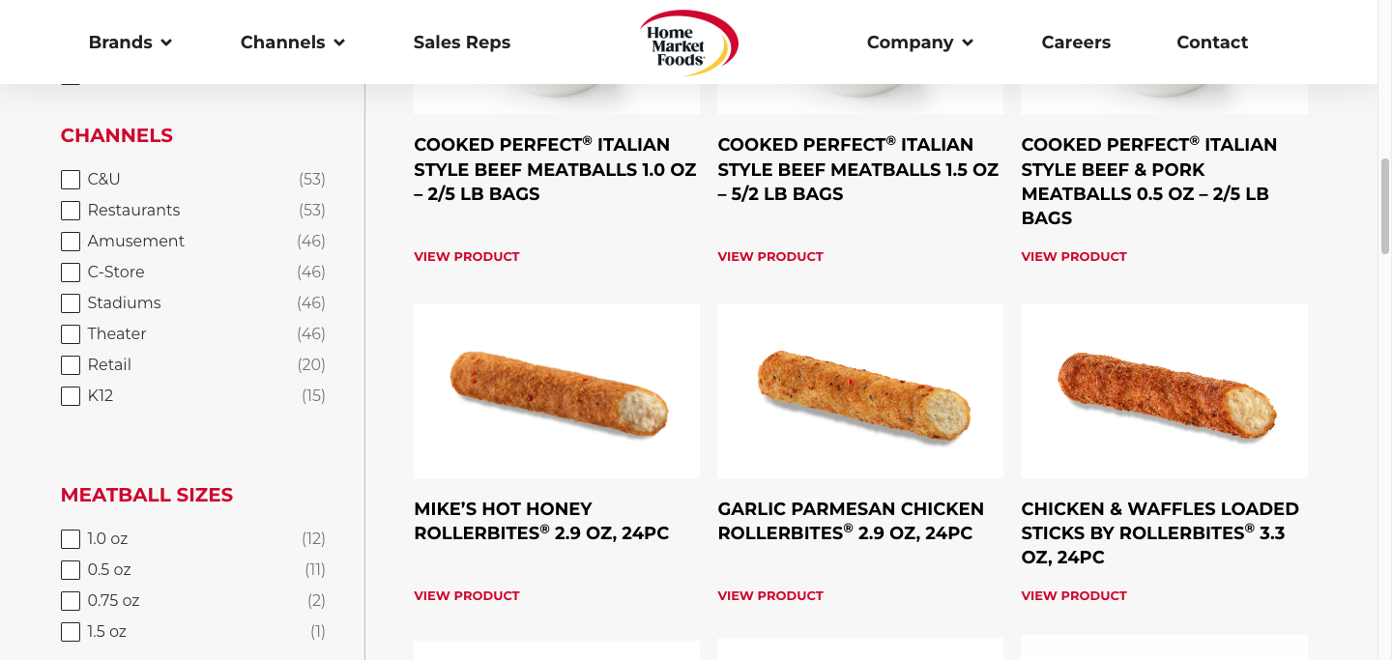1392x660 pixels.
Task: Click the page vertical scrollbar
Action: 1384,205
